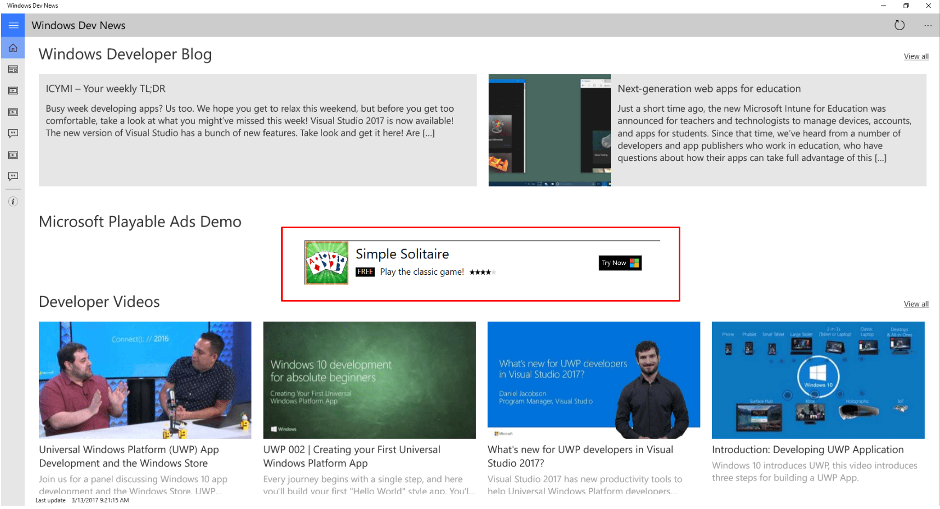The width and height of the screenshot is (940, 509).
Task: Click the Simple Solitaire cards app icon
Action: 326,263
